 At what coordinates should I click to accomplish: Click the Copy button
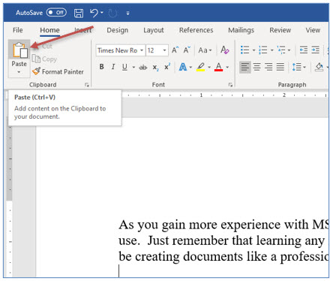click(44, 59)
